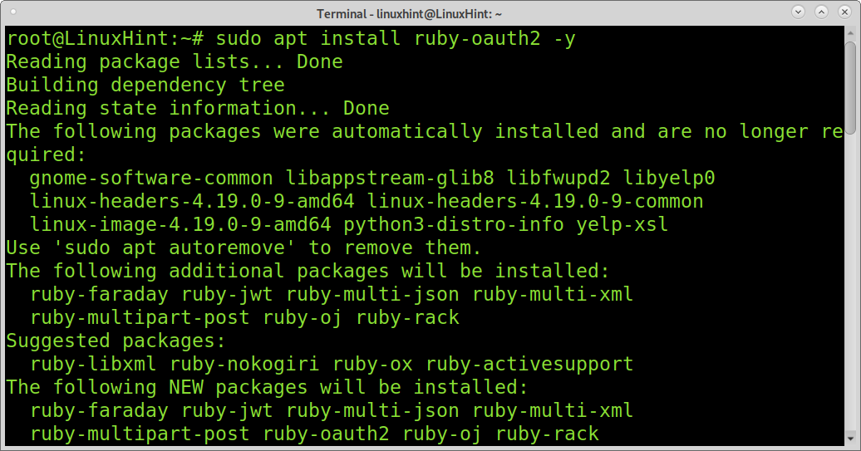Click the 'Suggested packages:' line
861x451 pixels.
point(116,341)
